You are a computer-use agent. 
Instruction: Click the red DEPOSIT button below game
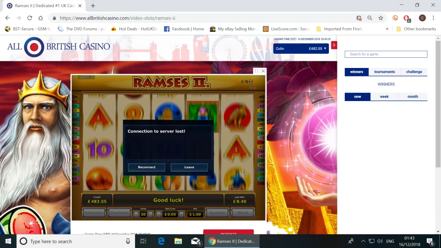228,232
